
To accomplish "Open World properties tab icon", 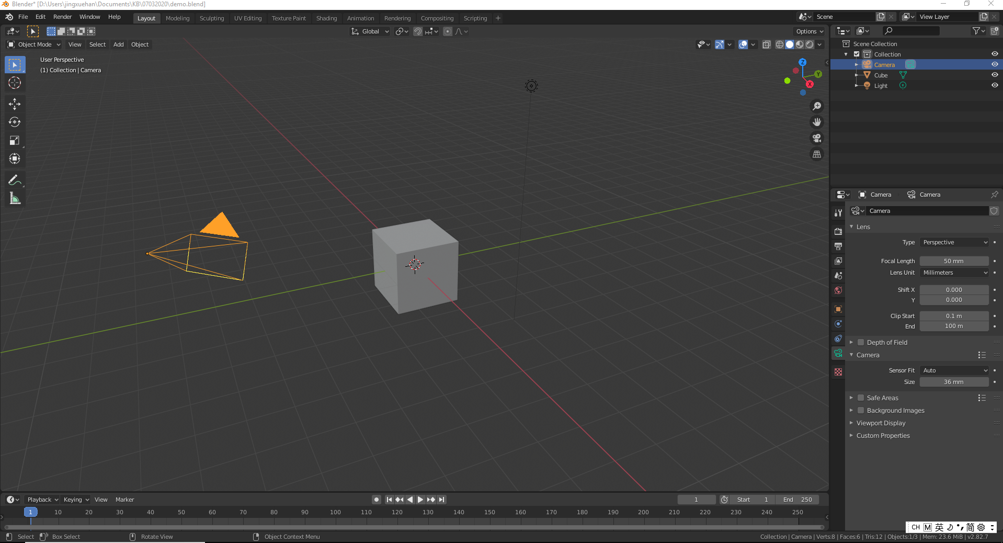I will click(838, 290).
